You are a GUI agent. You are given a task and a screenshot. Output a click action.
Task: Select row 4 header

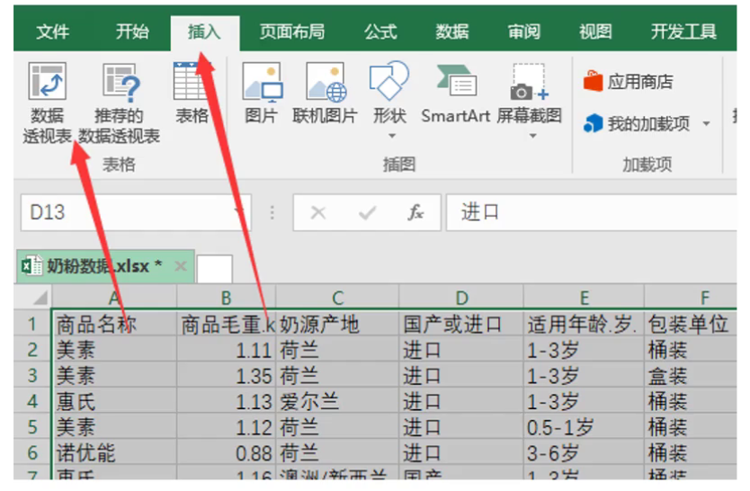pos(32,401)
